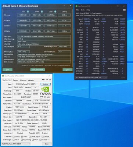
Task: Open the GPU-Z hamburger menu icon
Action: tap(50, 79)
